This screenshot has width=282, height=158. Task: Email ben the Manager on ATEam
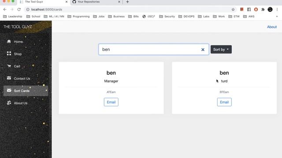111,102
